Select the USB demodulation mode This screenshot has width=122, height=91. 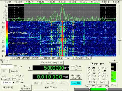(x=99, y=73)
